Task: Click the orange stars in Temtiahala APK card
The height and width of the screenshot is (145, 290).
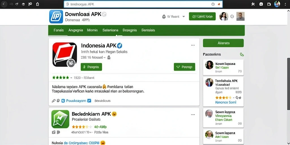Action: click(223, 97)
